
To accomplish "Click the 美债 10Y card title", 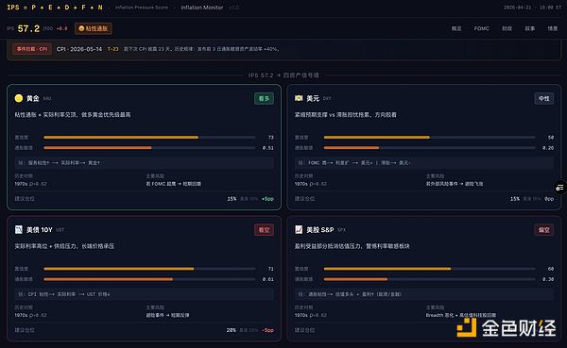I will pyautogui.click(x=40, y=229).
